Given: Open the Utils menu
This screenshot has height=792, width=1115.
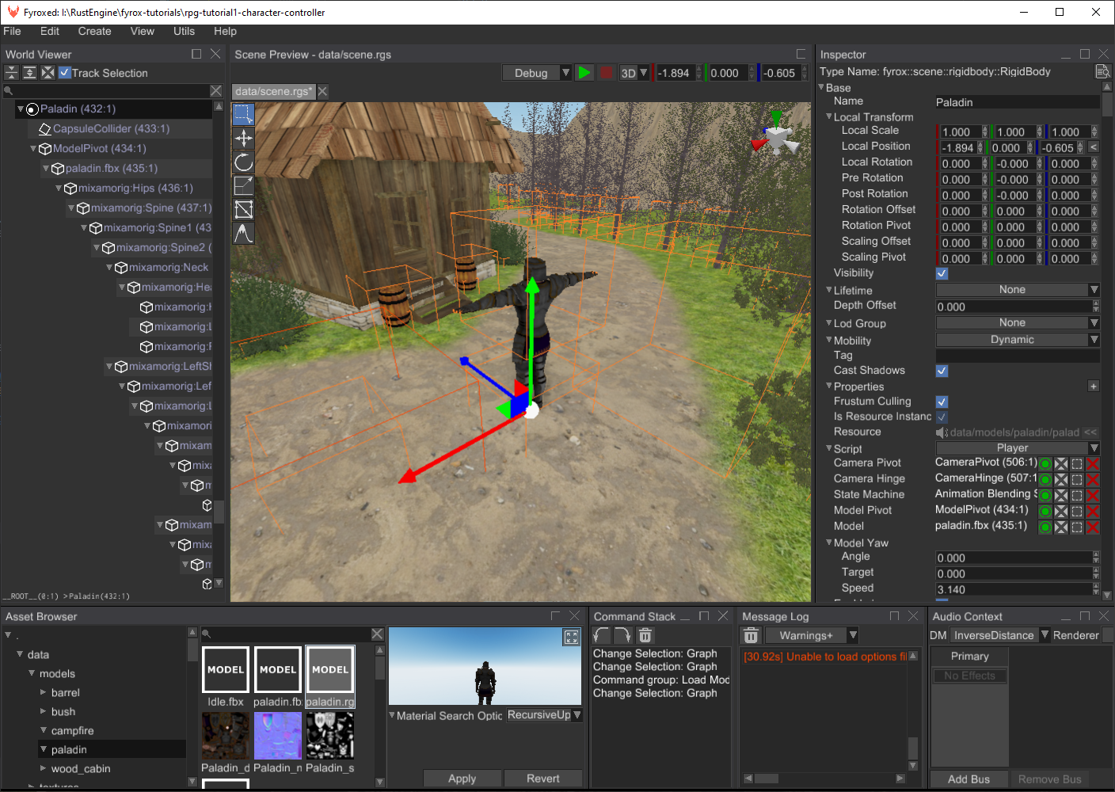Looking at the screenshot, I should 184,32.
